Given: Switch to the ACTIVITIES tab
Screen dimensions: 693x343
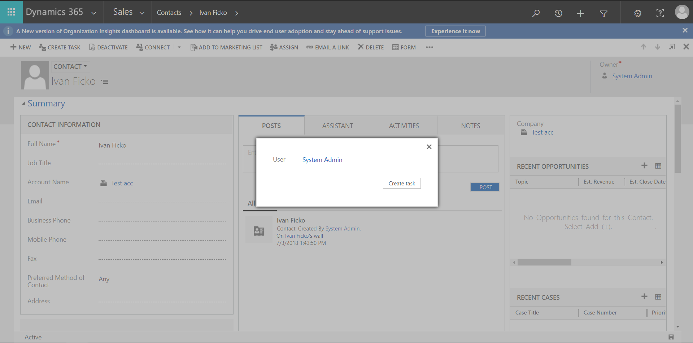Looking at the screenshot, I should click(404, 126).
